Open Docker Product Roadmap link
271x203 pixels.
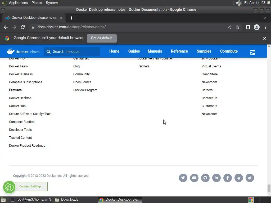[27, 146]
